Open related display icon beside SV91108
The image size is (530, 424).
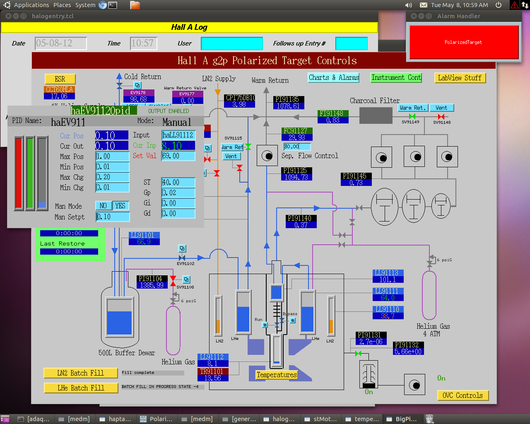(x=186, y=279)
